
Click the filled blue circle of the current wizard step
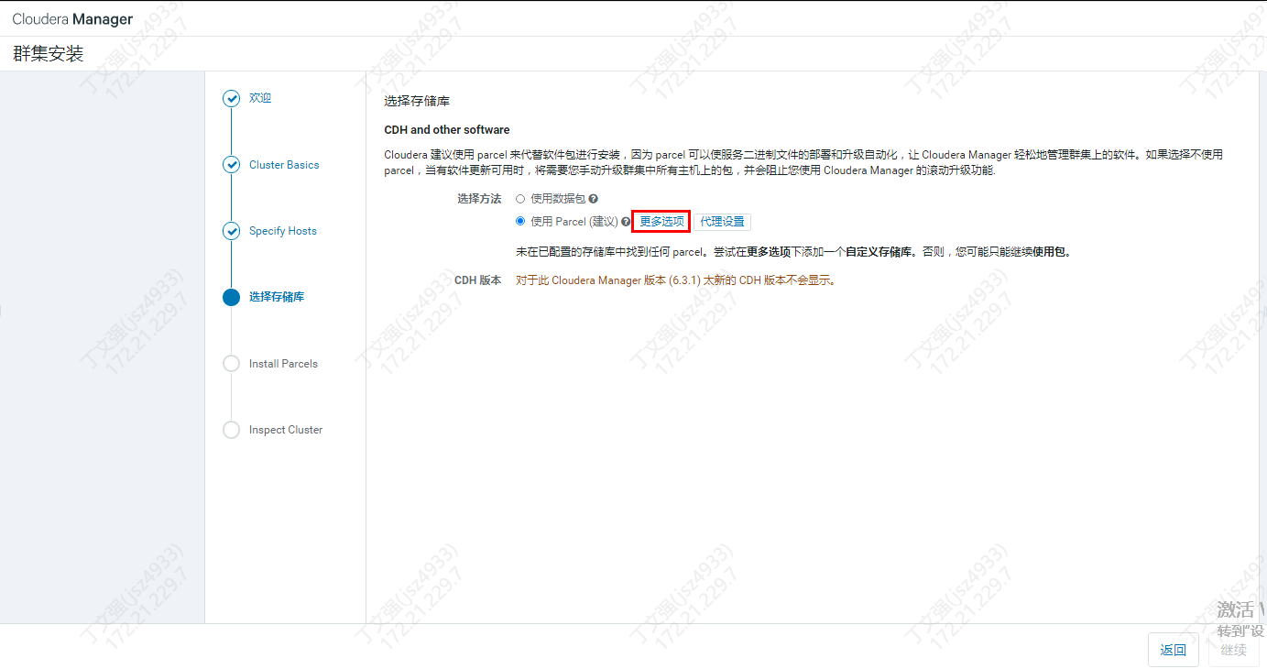pyautogui.click(x=232, y=297)
